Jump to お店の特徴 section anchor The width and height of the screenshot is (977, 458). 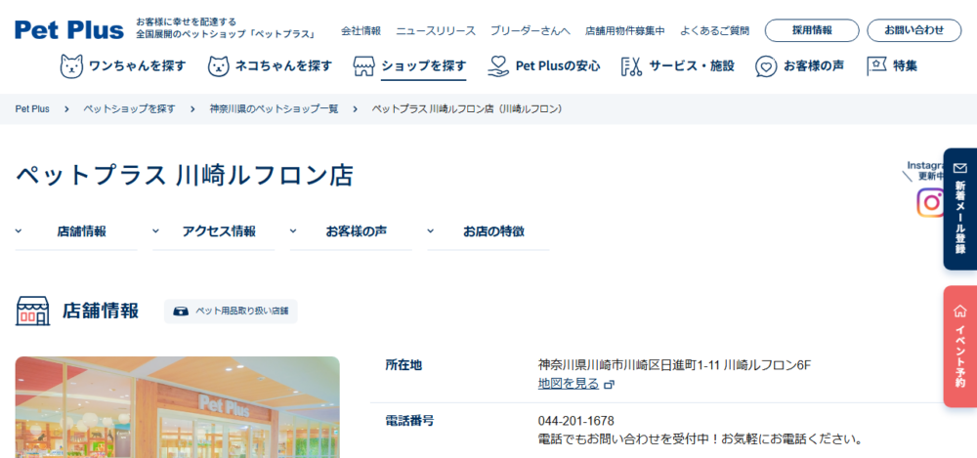pyautogui.click(x=488, y=231)
